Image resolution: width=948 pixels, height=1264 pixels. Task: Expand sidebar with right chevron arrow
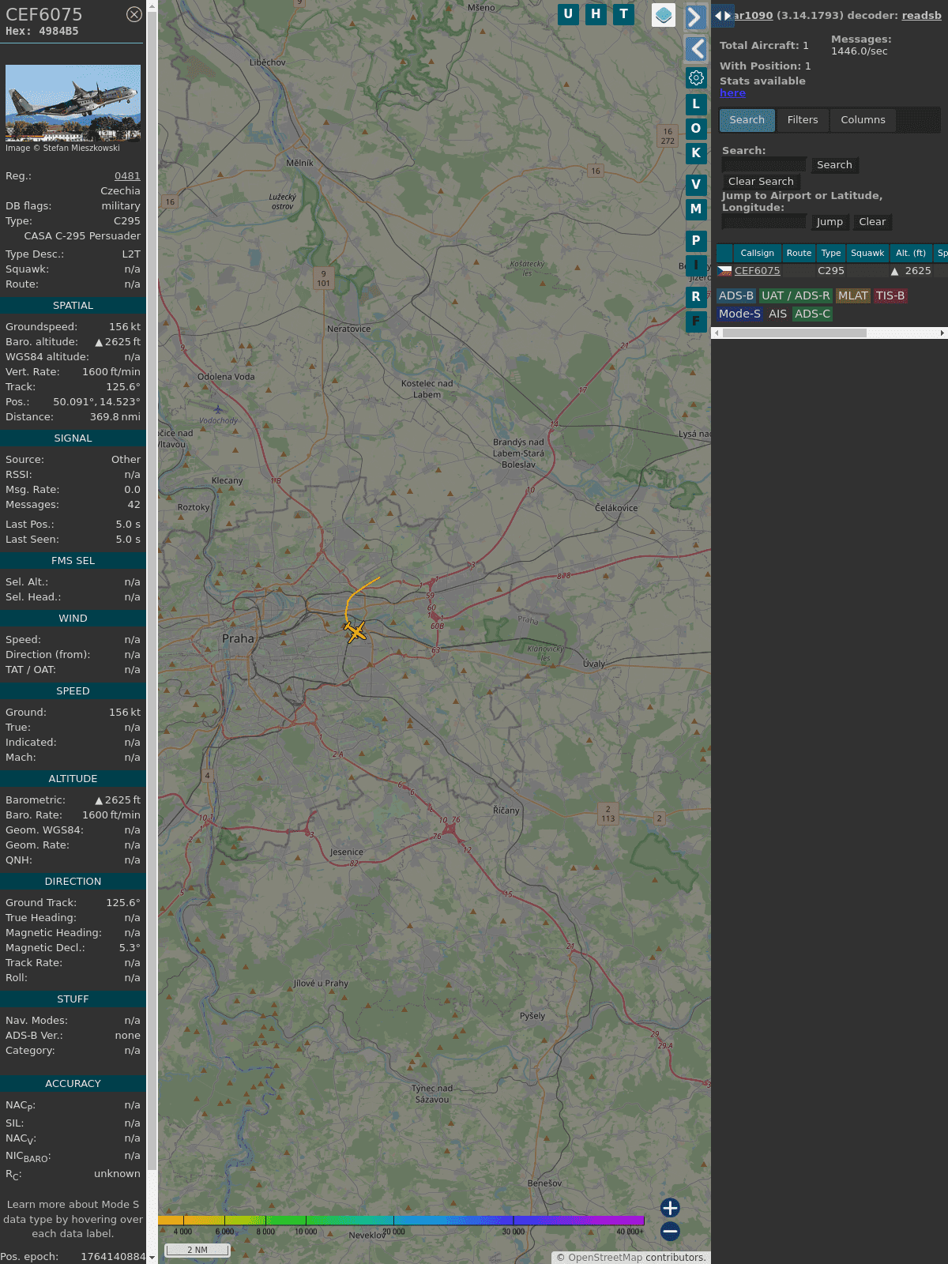(x=695, y=17)
